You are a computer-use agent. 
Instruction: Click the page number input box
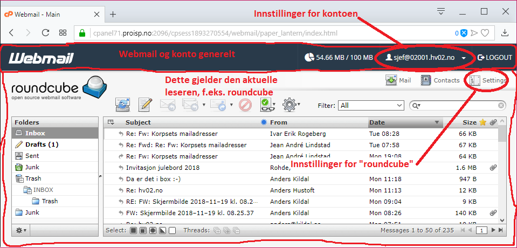[x=482, y=230]
